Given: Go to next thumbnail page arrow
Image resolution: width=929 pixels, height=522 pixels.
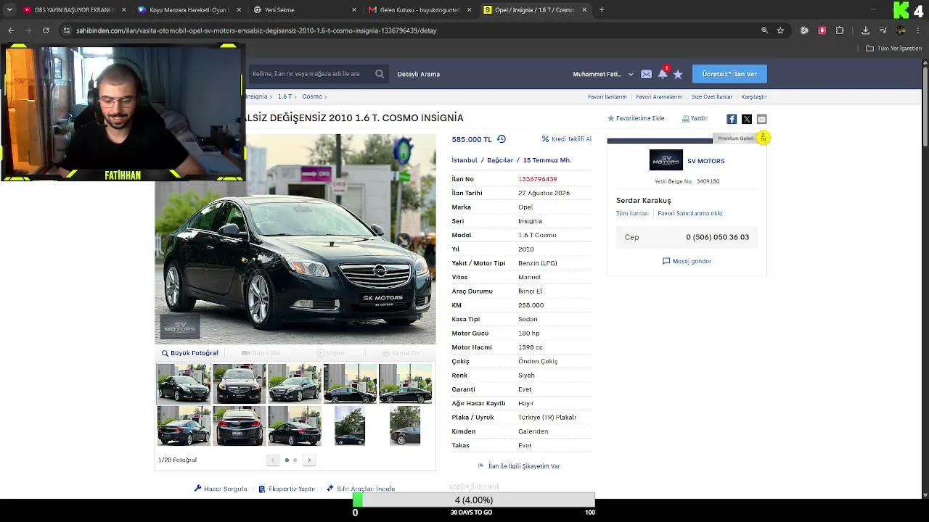Looking at the screenshot, I should [309, 460].
